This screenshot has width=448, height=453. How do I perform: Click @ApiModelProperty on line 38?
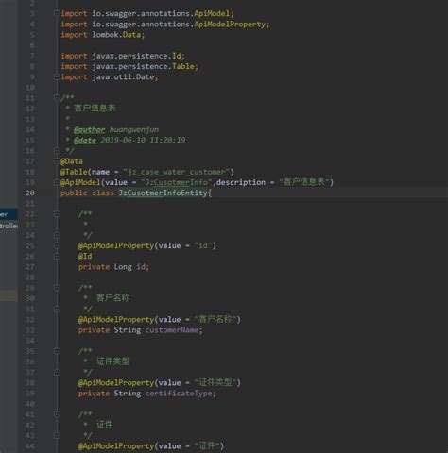[116, 383]
